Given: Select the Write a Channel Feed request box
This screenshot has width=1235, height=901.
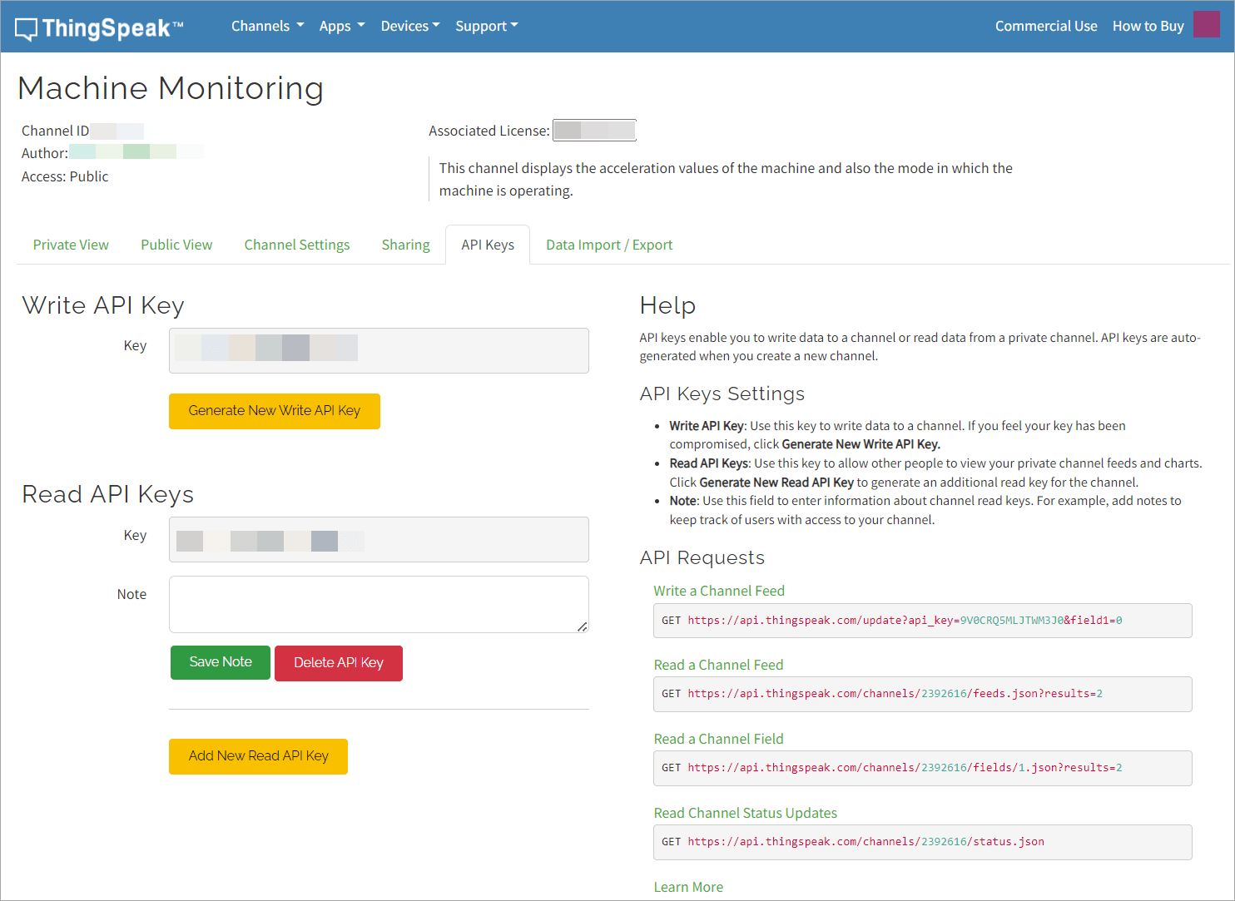Looking at the screenshot, I should click(922, 620).
